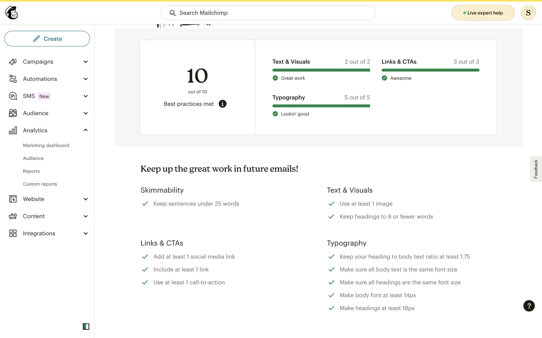Viewport: 542px width, 338px height.
Task: Focus the Search Mailchimp field
Action: pos(268,13)
